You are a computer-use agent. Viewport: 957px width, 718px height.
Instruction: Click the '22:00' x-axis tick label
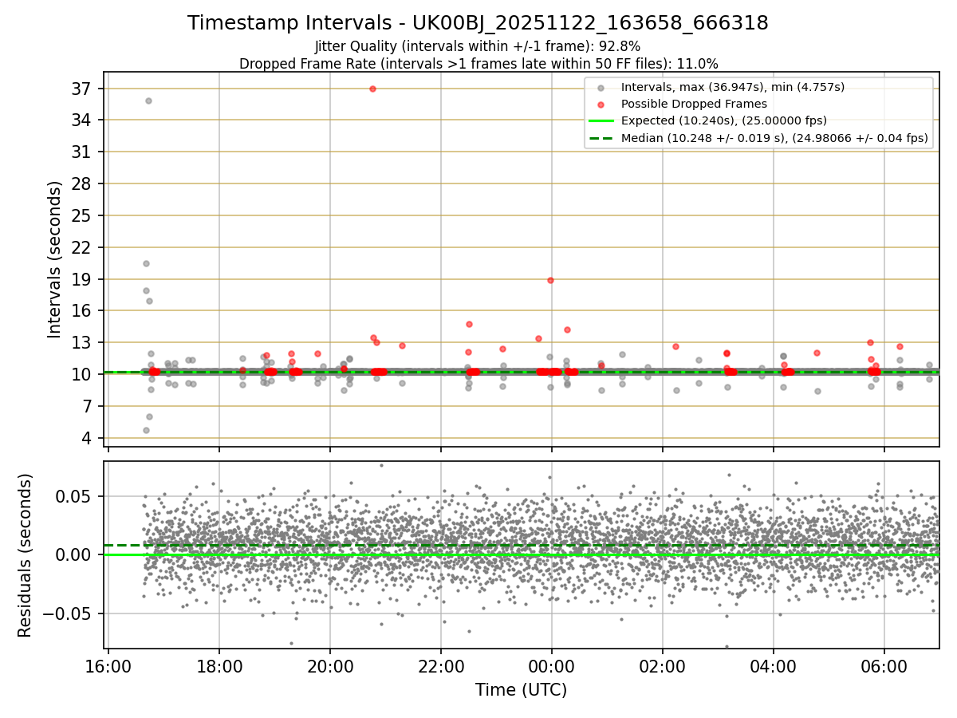441,667
